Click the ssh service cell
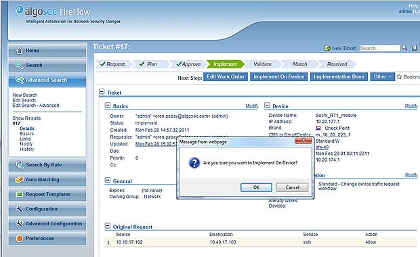Screen dimensions: 420x257 click(x=307, y=242)
